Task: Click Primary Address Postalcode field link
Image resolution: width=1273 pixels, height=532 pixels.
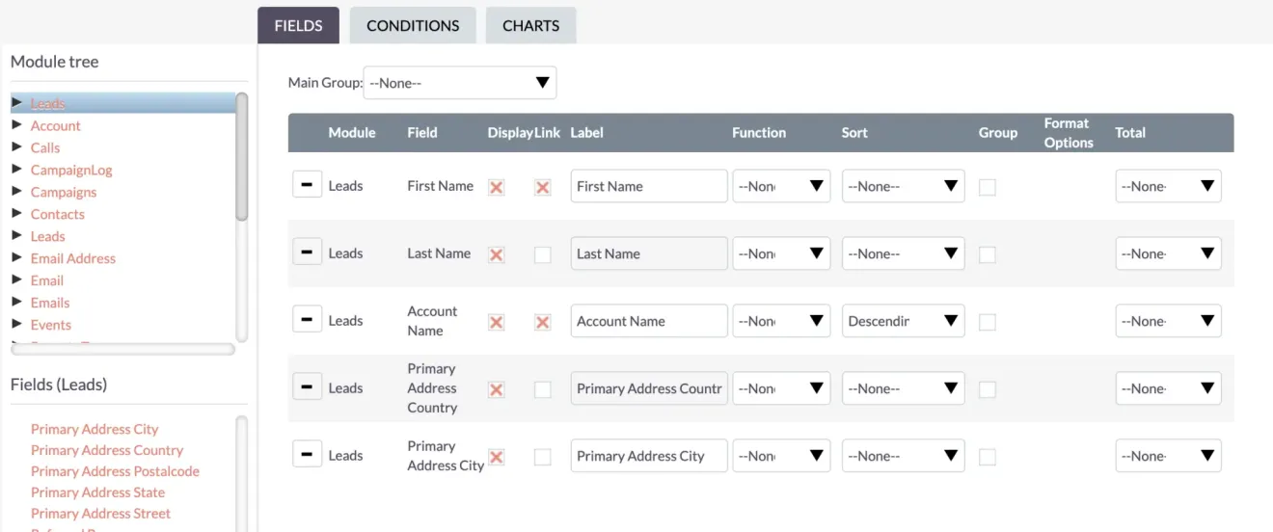Action: click(x=115, y=471)
